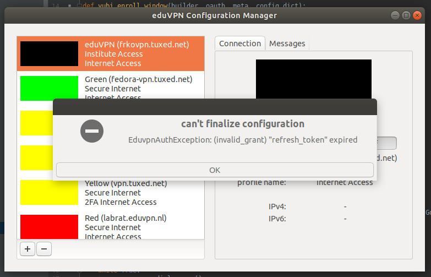
Task: Click the eduVPN entry's Institute Access line
Action: pyautogui.click(x=113, y=54)
